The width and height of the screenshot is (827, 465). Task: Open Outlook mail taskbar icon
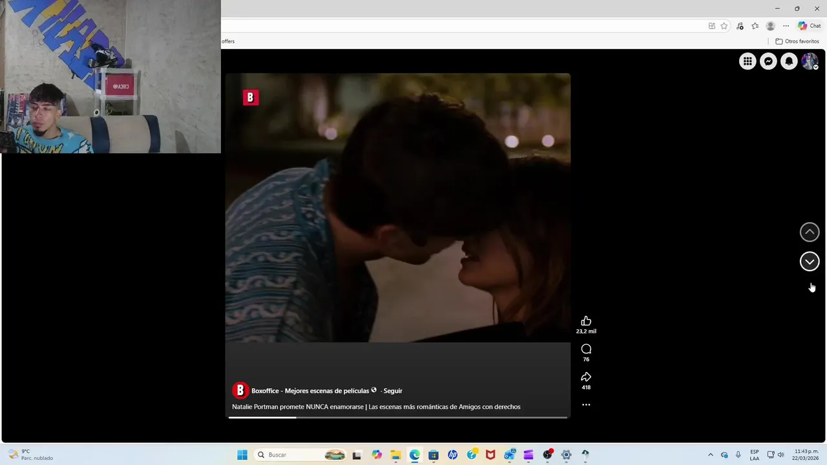click(510, 455)
